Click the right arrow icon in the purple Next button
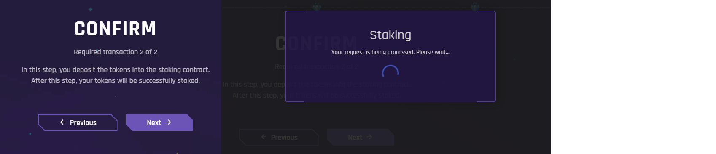This screenshot has width=716, height=154. 168,122
